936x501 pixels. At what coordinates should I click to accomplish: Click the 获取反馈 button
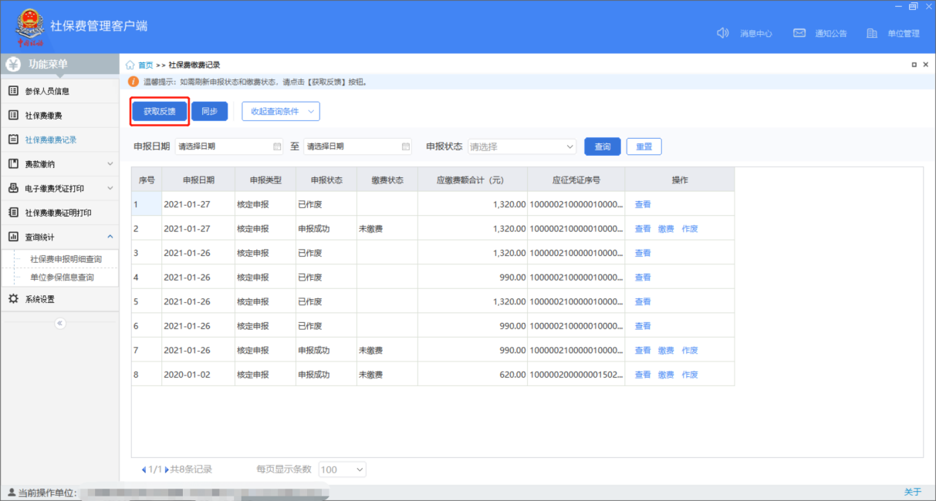(x=160, y=112)
